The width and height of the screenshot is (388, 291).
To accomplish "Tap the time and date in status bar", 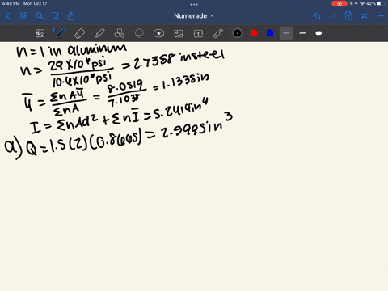I will tap(24, 3).
